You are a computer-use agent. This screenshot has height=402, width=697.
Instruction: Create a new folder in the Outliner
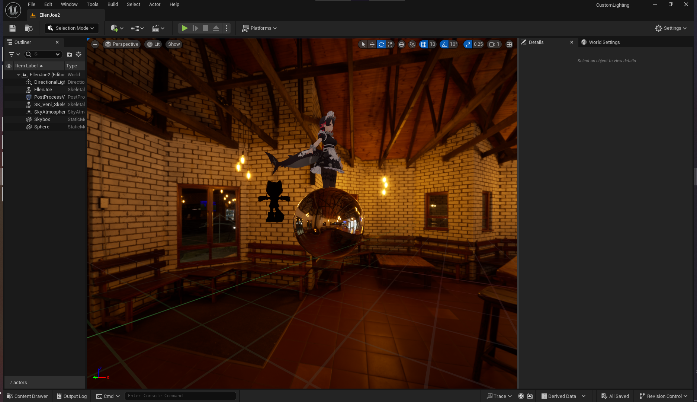pyautogui.click(x=70, y=54)
